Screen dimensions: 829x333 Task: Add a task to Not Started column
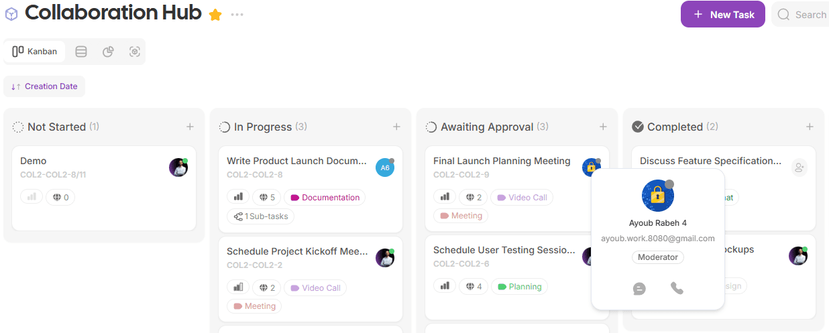[190, 127]
